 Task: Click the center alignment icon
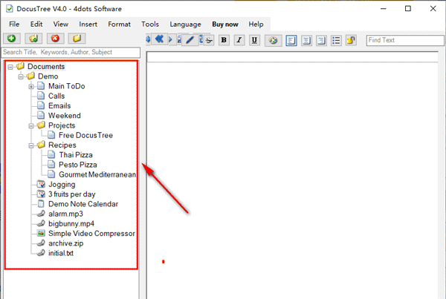tap(306, 40)
